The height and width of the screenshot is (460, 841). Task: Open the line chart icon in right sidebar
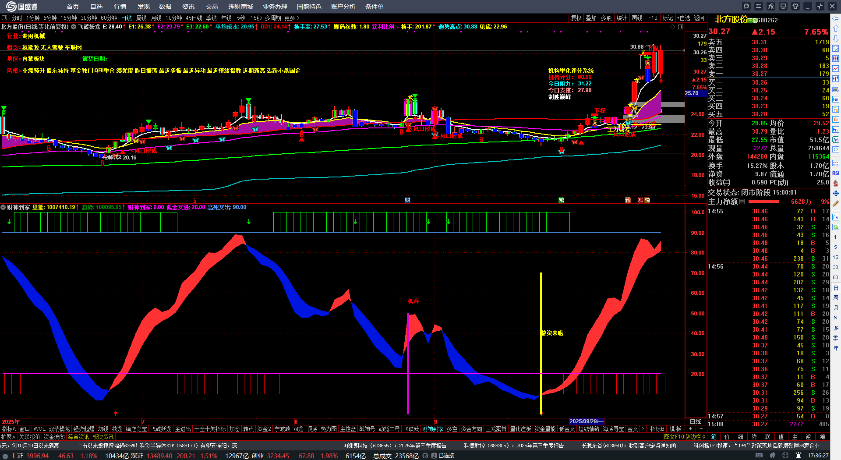[x=836, y=69]
